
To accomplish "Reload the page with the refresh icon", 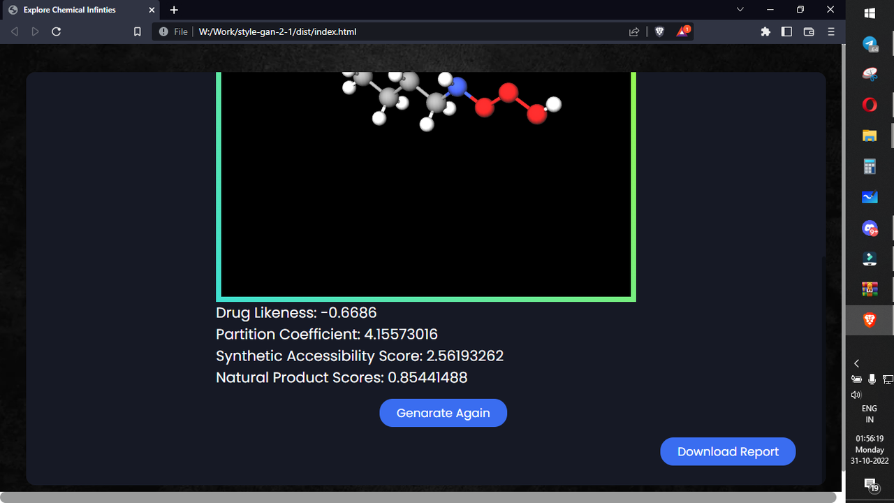I will click(x=57, y=31).
